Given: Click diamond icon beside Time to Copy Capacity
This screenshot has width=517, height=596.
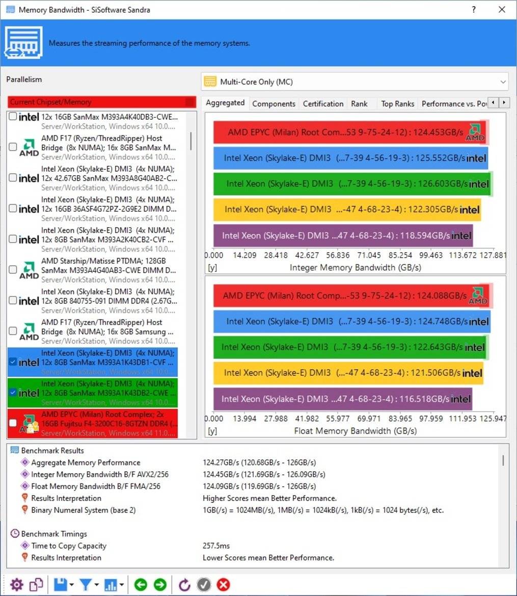Looking at the screenshot, I should click(25, 546).
